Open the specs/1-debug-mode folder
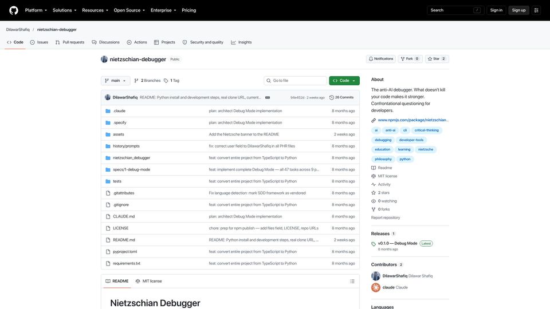The image size is (550, 309). coord(132,169)
